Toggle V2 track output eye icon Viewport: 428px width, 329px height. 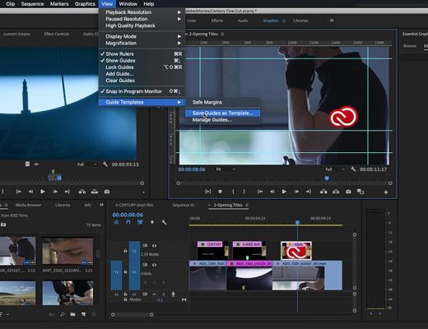[x=154, y=246]
